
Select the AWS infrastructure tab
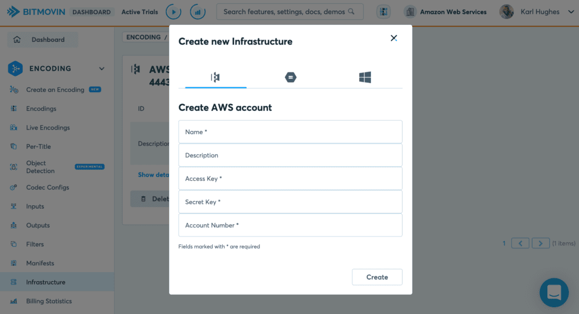pos(215,77)
